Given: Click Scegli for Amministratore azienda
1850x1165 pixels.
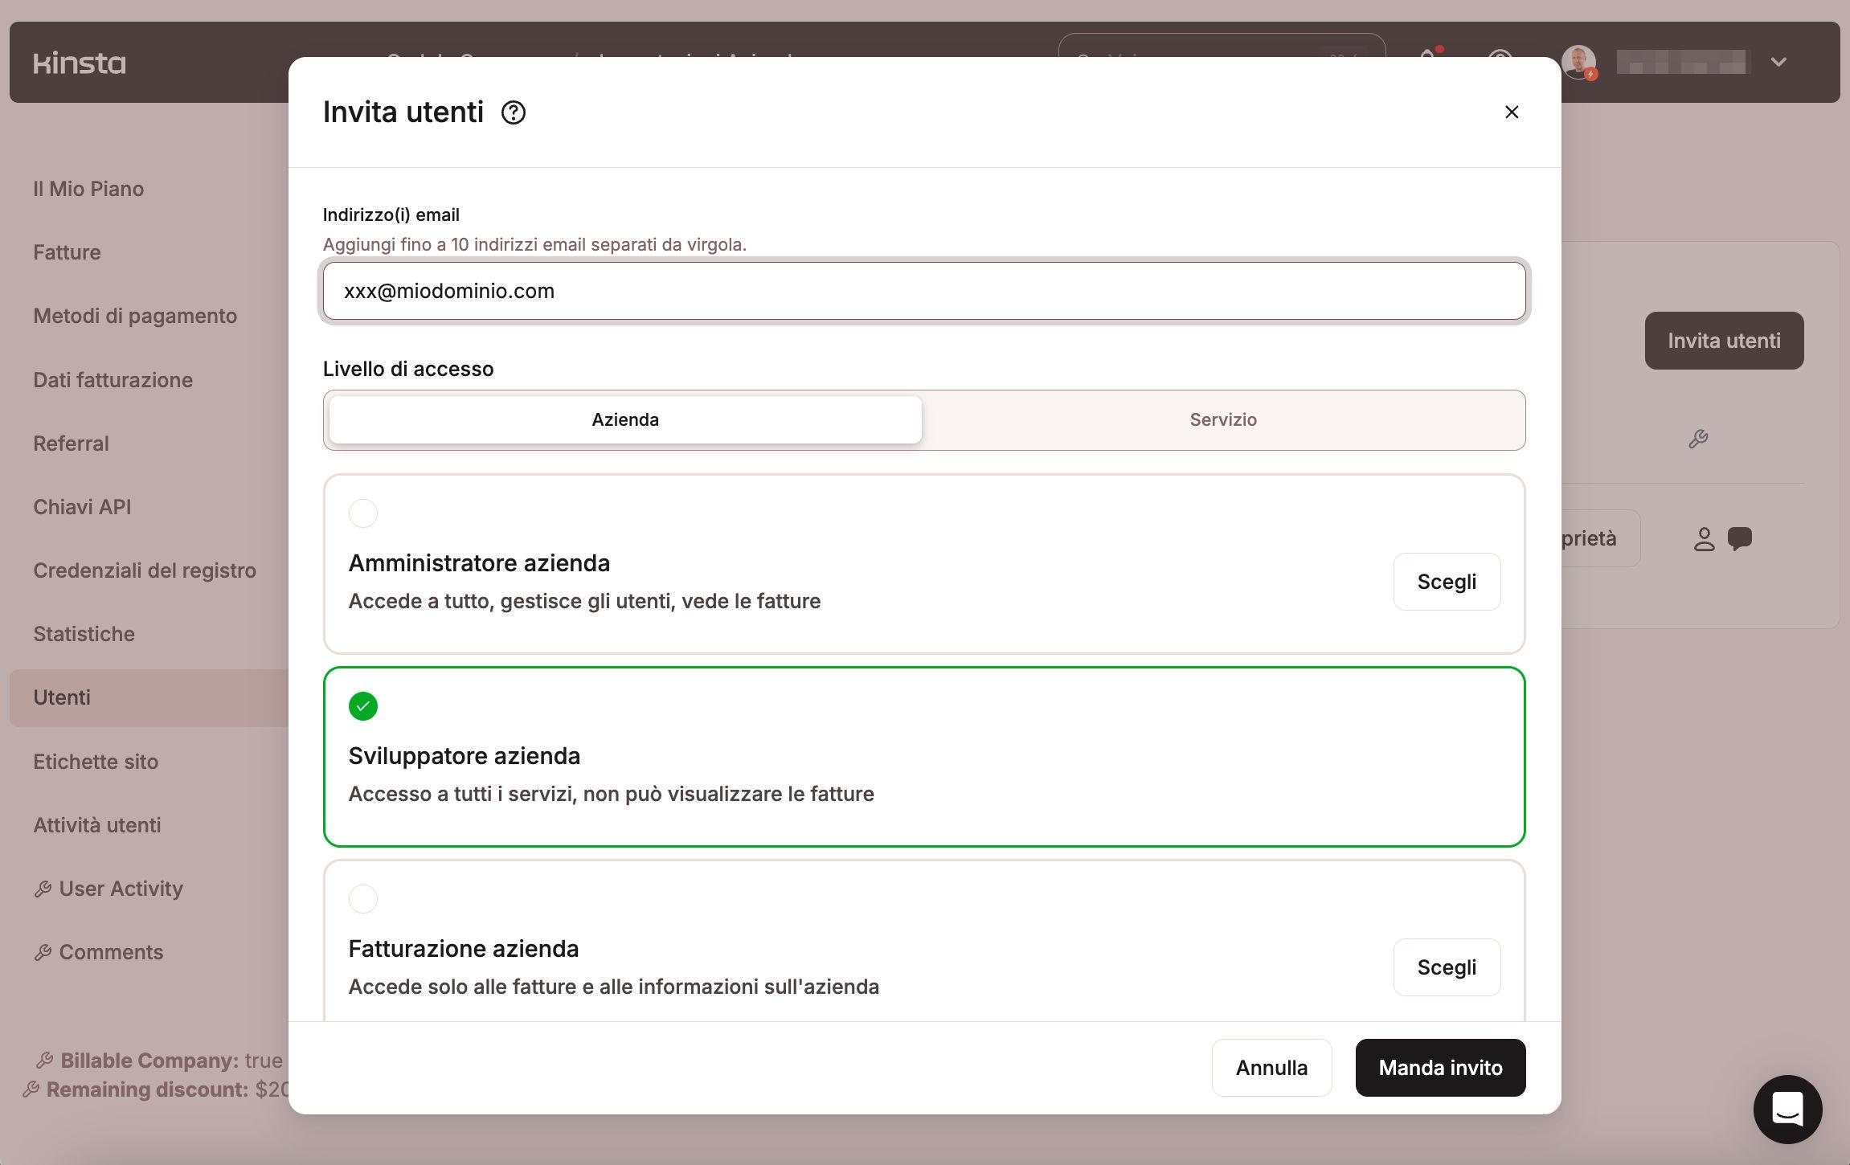Looking at the screenshot, I should (1446, 582).
